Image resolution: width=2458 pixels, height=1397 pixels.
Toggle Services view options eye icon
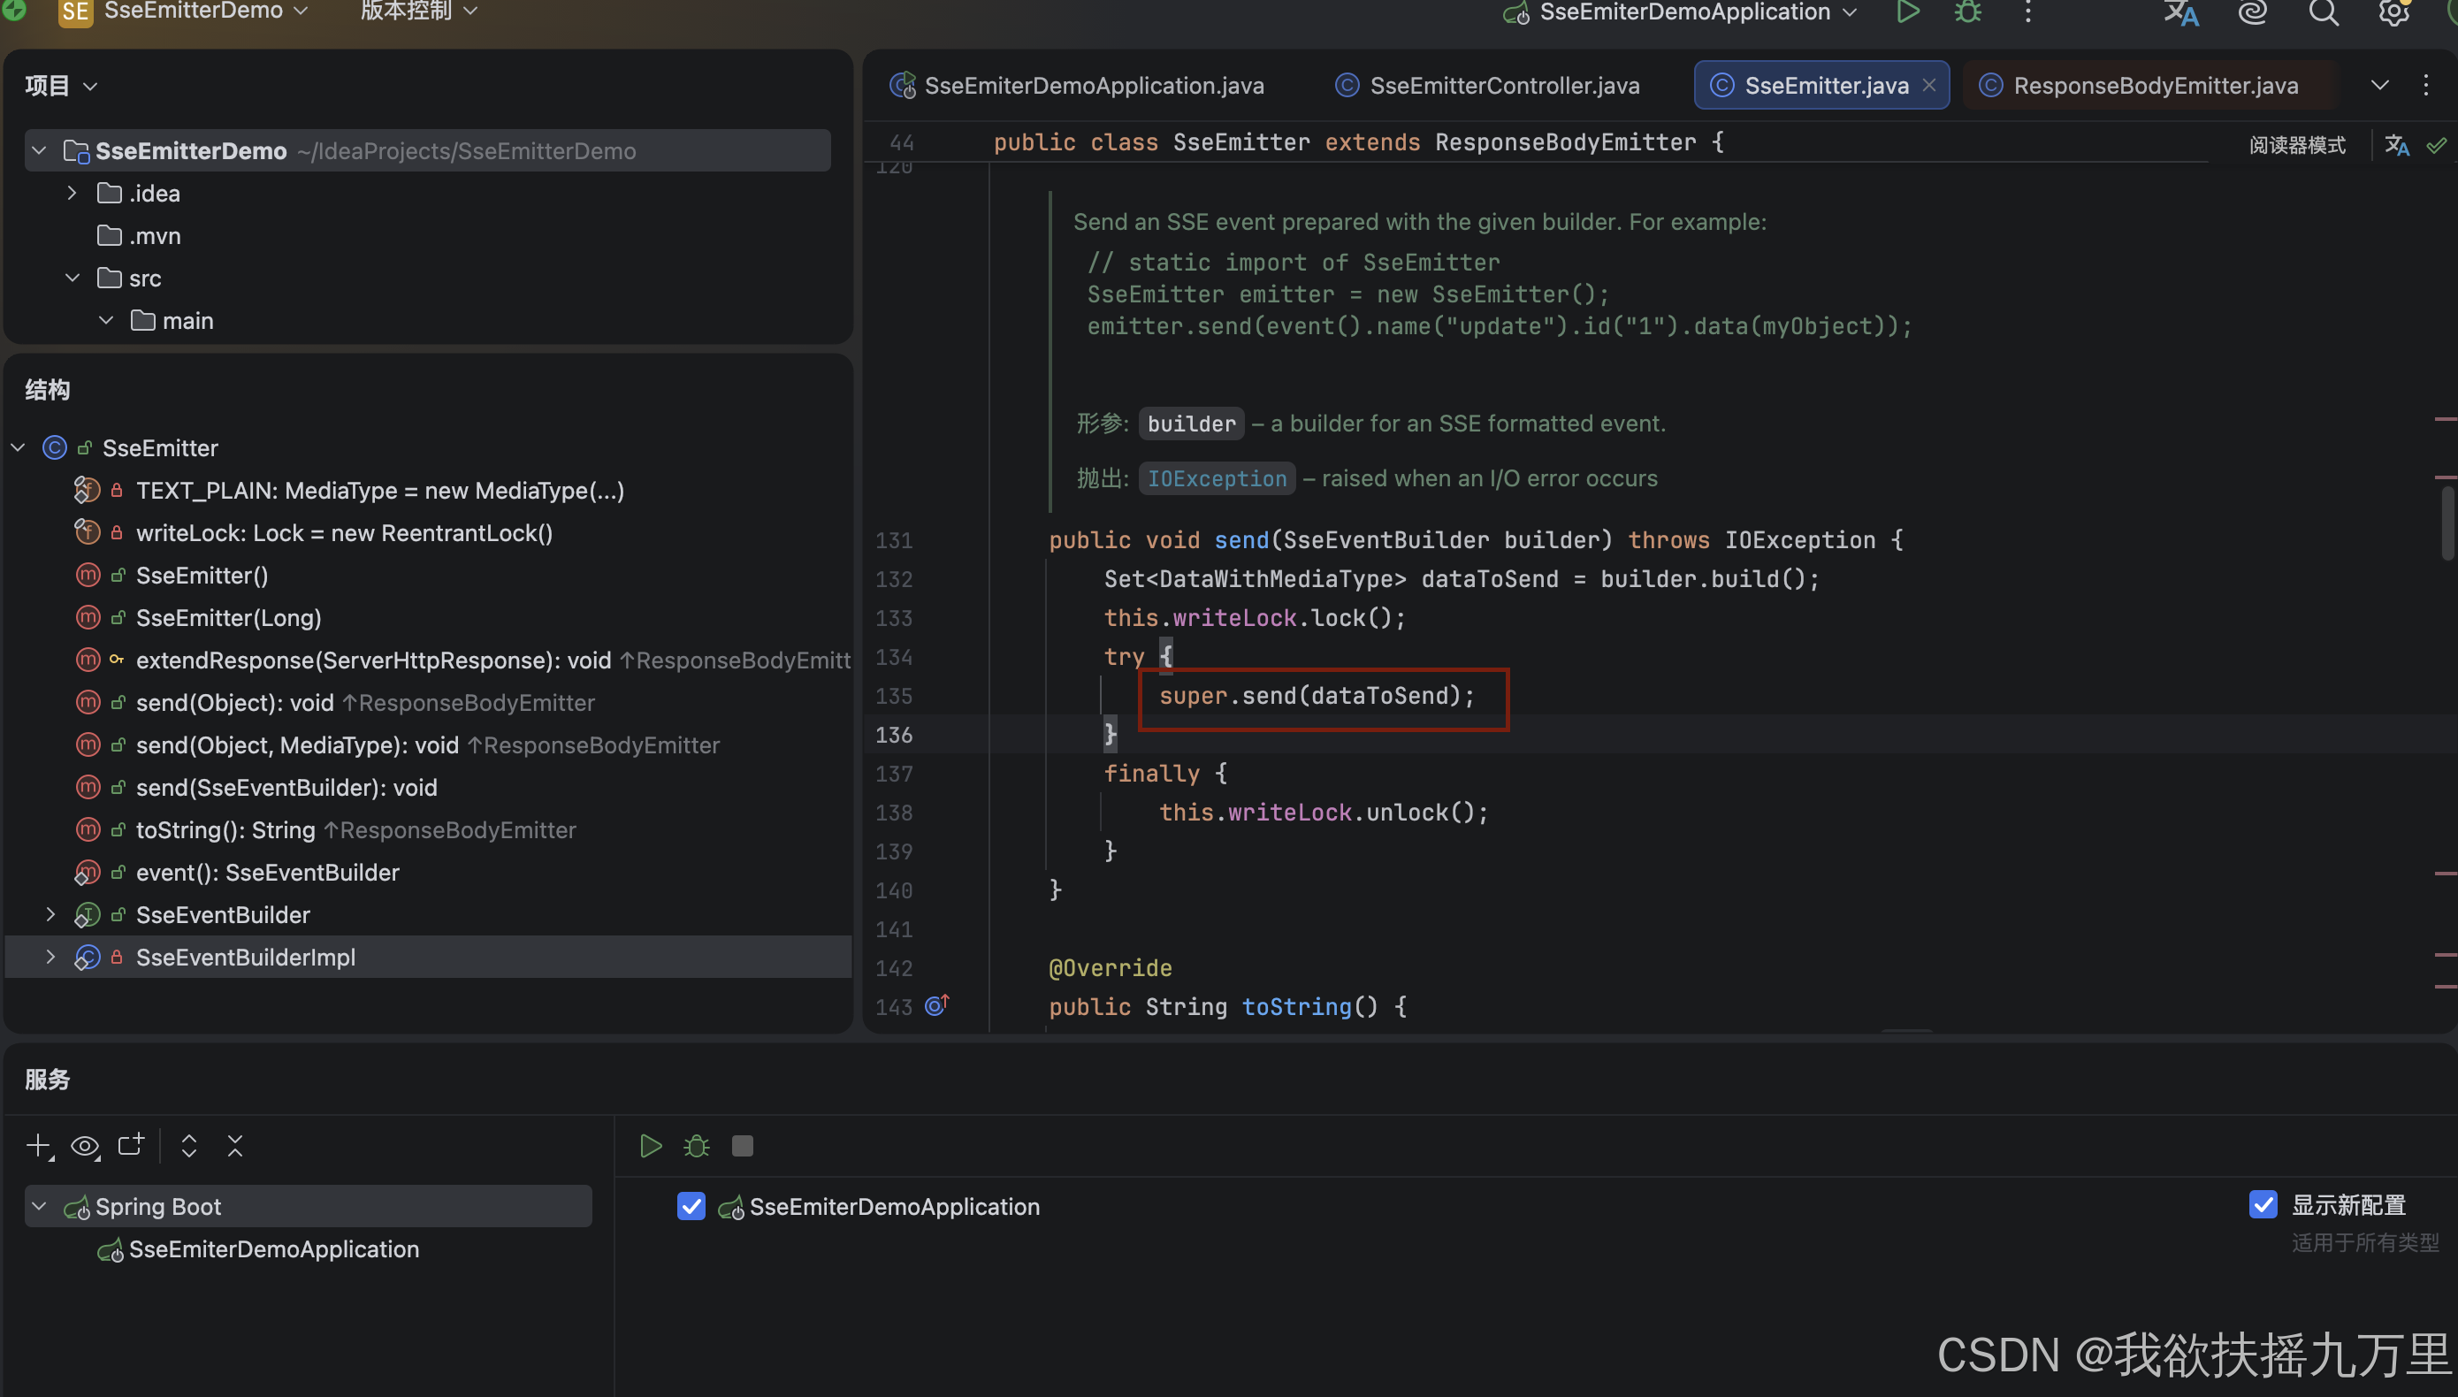[x=84, y=1146]
